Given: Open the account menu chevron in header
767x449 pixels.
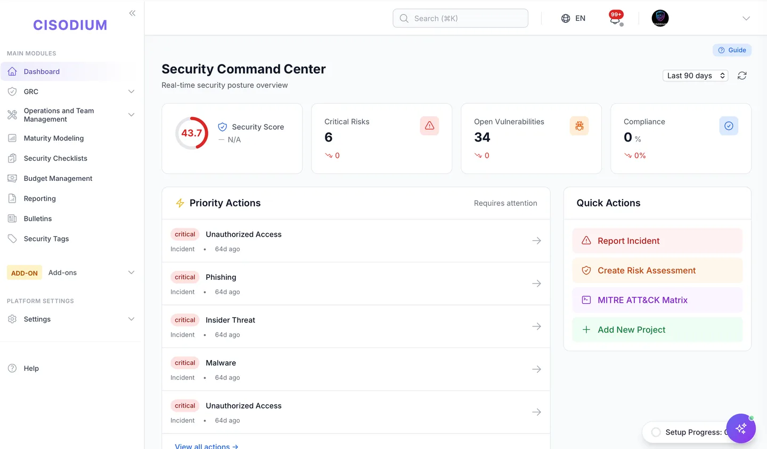Looking at the screenshot, I should 746,18.
